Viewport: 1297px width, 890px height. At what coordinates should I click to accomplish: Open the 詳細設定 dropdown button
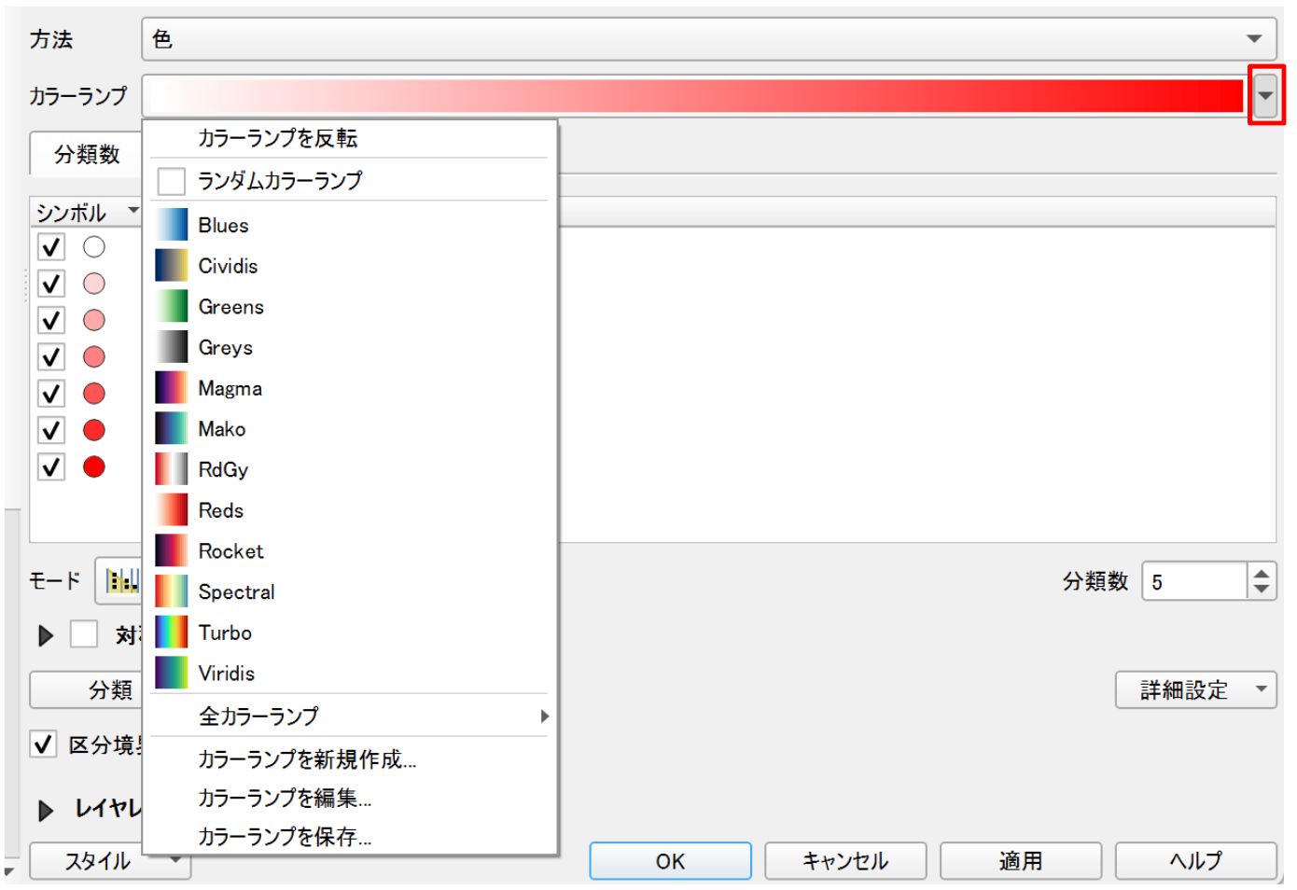[x=1195, y=689]
